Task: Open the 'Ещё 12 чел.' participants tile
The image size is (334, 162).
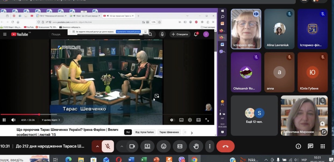Action: [254, 116]
